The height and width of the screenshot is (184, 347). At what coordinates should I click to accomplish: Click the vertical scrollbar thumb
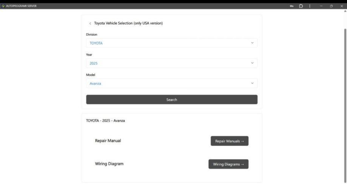[x=345, y=106]
